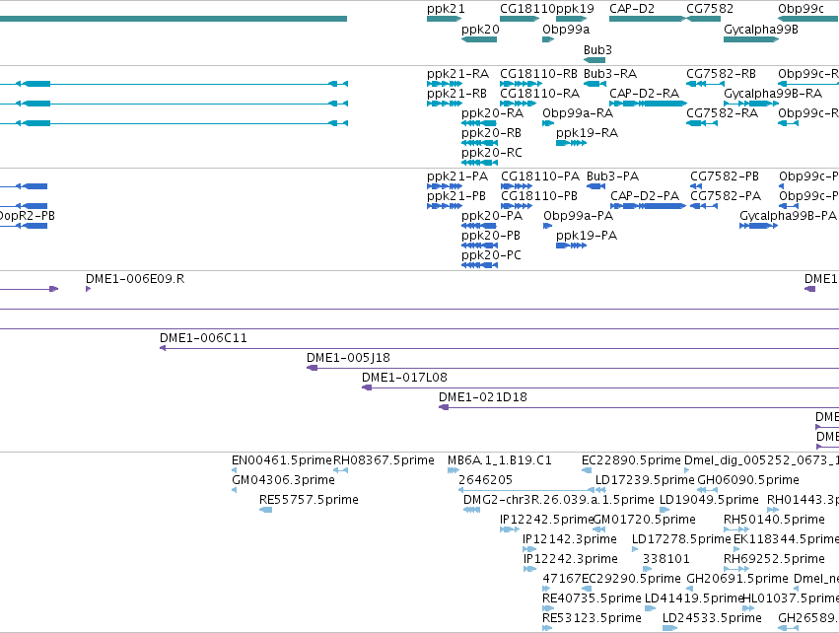Viewport: 839px width, 633px height.
Task: Click BAC clone DME1-006E09.R
Action: (89, 289)
